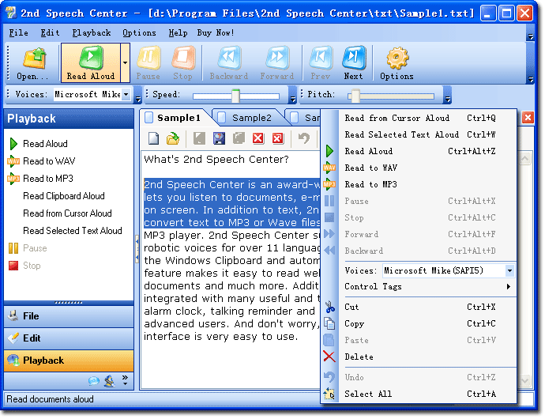Click 'What's 2nd Speech Center?' heading text
The height and width of the screenshot is (419, 545).
[216, 160]
